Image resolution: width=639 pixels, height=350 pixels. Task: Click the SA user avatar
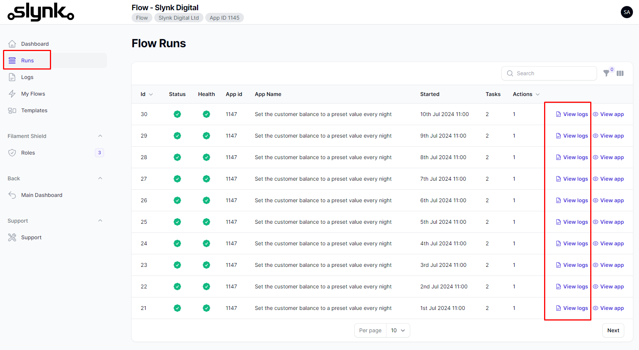tap(627, 12)
